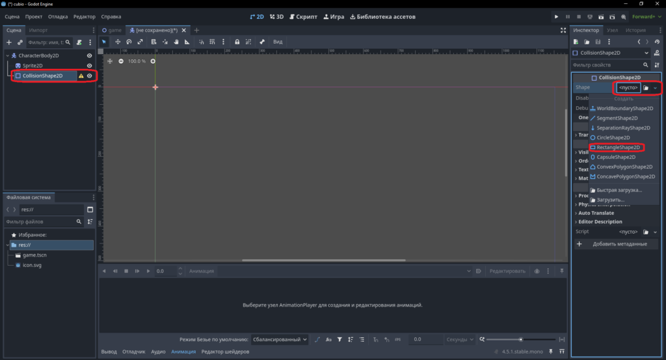This screenshot has height=360, width=666.
Task: Create a new resource in Inspector
Action: click(x=576, y=42)
